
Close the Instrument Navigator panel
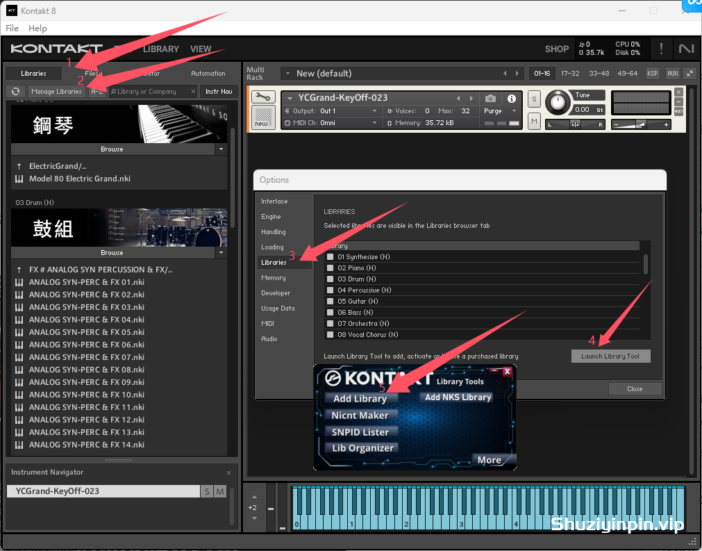(x=228, y=472)
